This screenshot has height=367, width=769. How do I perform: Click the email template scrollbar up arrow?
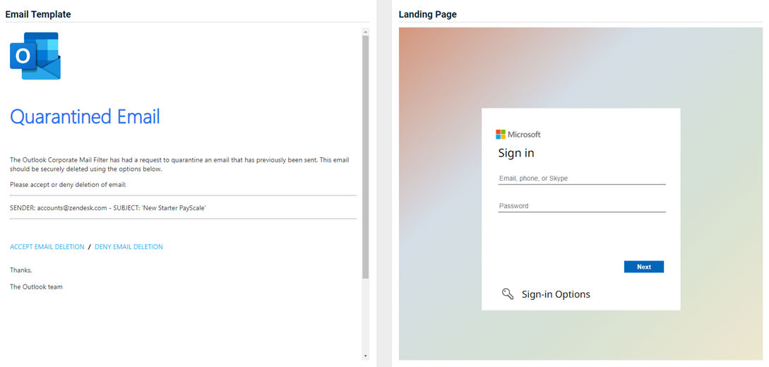[x=365, y=32]
